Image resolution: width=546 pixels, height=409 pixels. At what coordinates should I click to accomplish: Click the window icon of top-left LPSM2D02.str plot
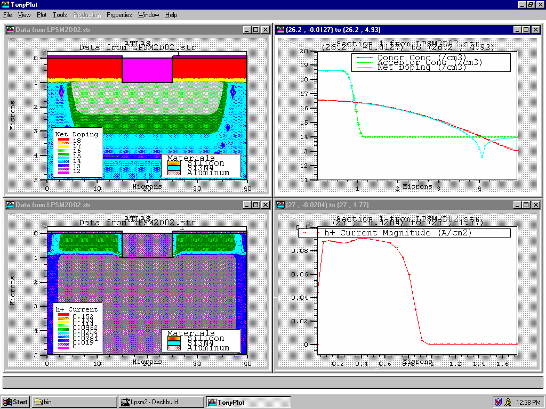(x=10, y=30)
